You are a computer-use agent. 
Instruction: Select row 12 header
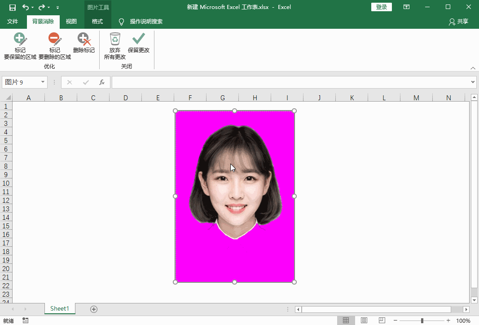tap(6, 200)
